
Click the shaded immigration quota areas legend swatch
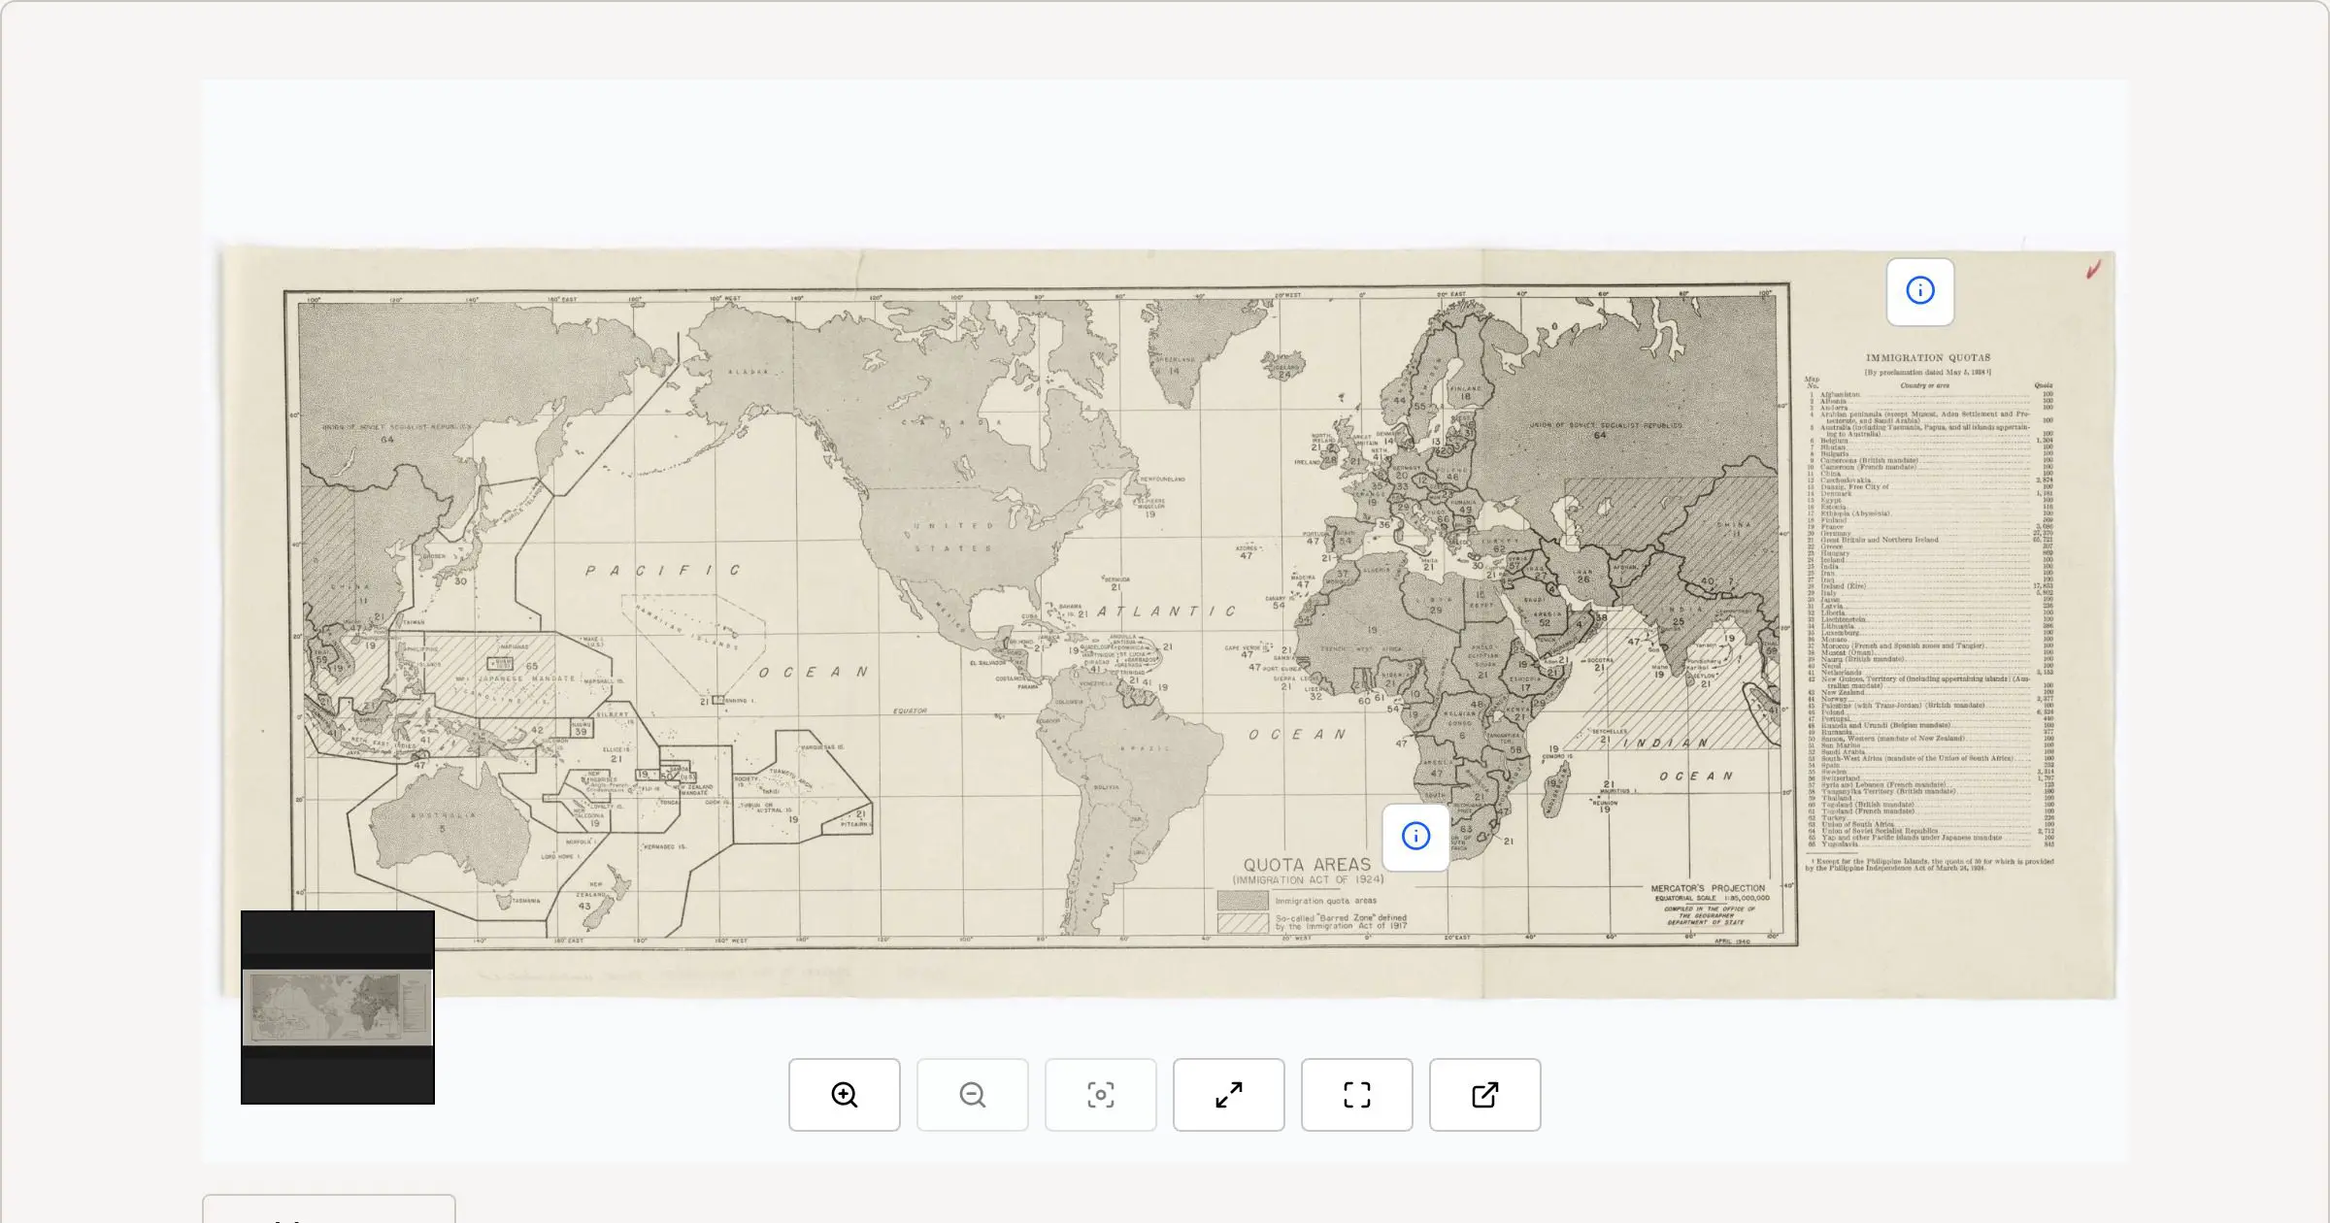[x=1243, y=901]
